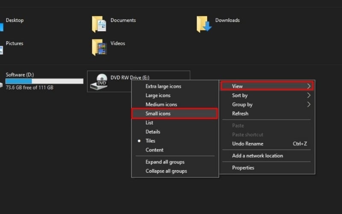
Task: Choose Refresh in the context menu
Action: point(267,113)
